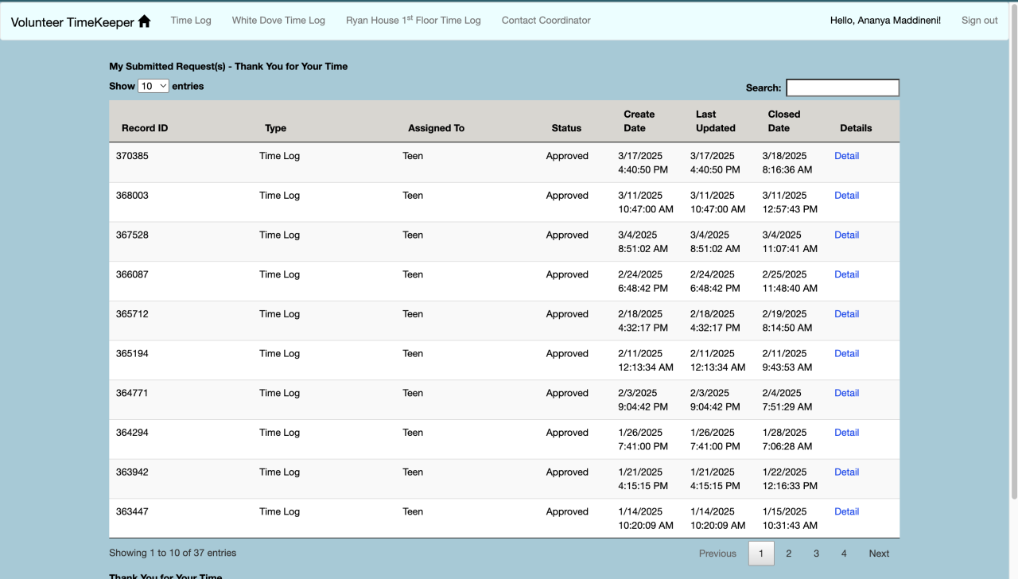Open Detail for record 364771
Viewport: 1018px width, 579px height.
pyautogui.click(x=846, y=393)
